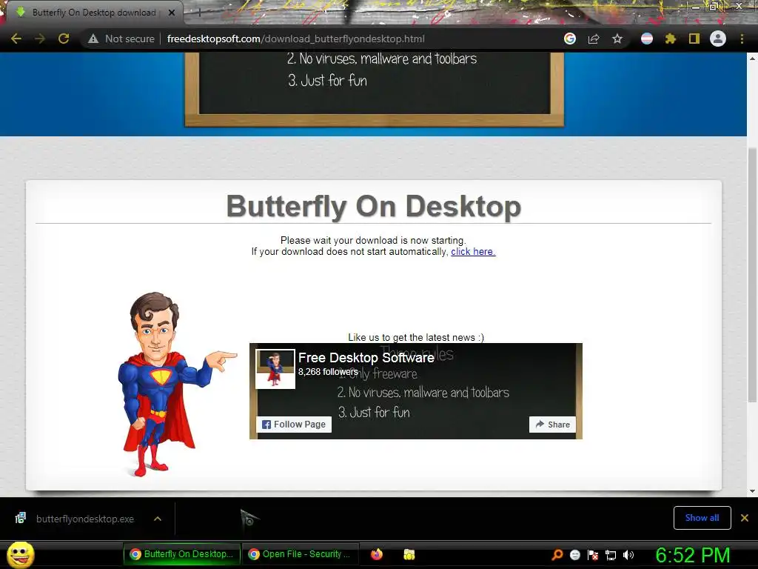758x569 pixels.
Task: Share this page via the share icon
Action: pos(594,39)
